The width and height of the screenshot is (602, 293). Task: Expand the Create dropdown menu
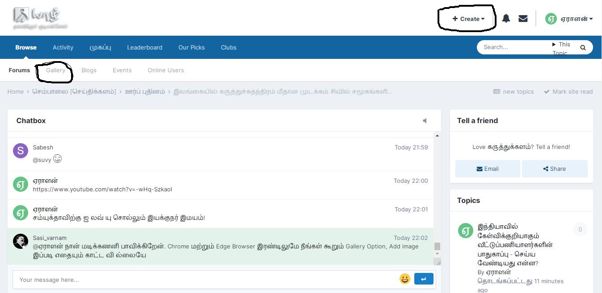(468, 19)
